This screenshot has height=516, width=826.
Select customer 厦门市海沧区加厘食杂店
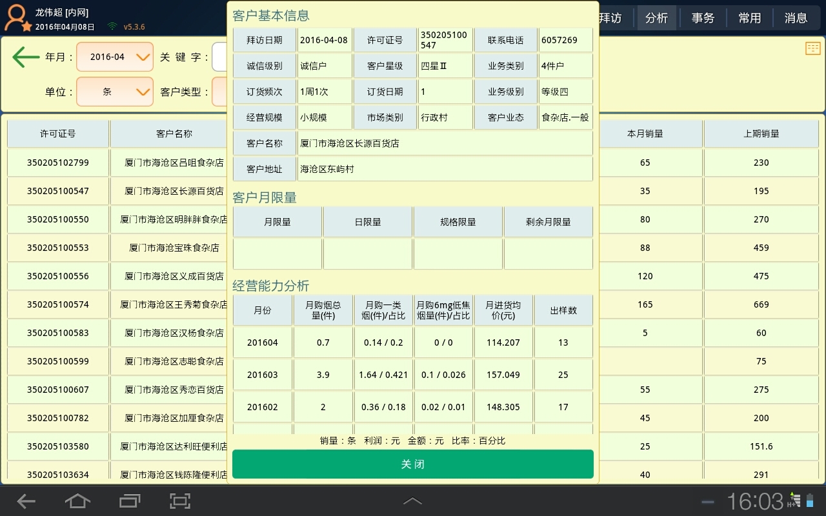tap(174, 418)
